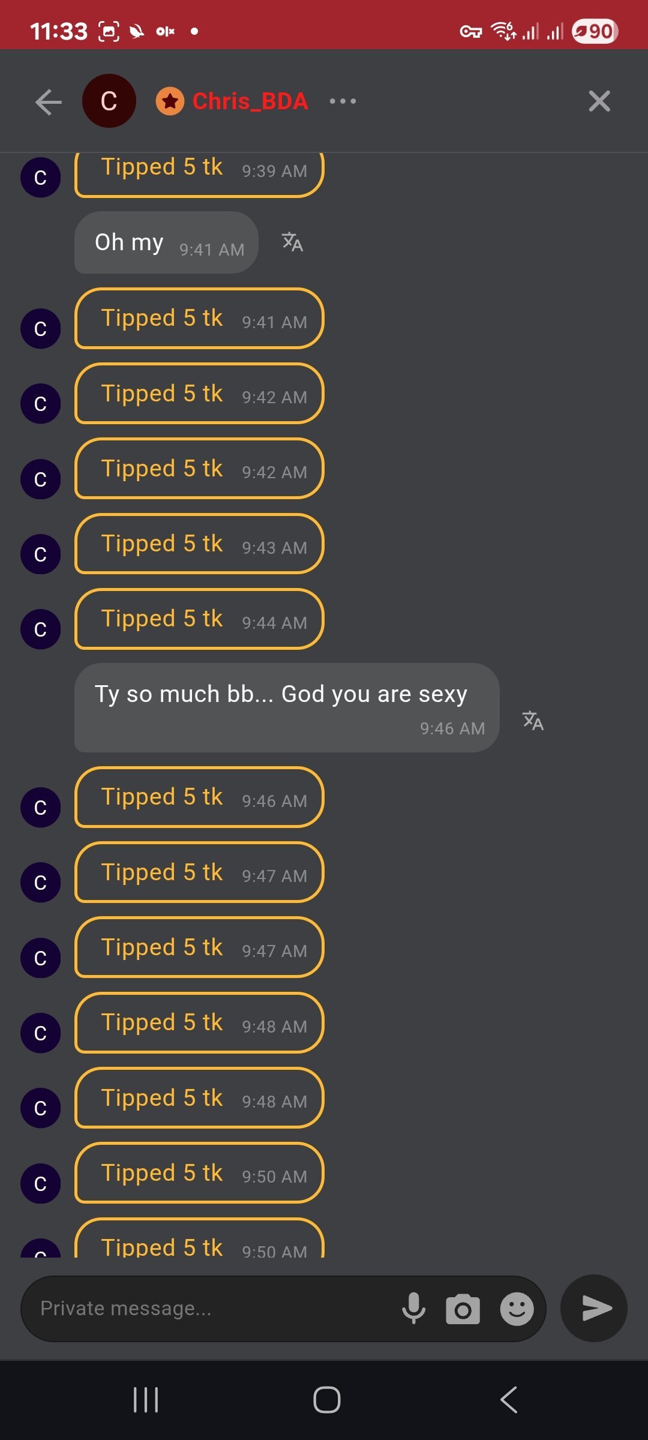Tap the "Oh my" message bubble
This screenshot has width=648, height=1440.
click(x=166, y=242)
